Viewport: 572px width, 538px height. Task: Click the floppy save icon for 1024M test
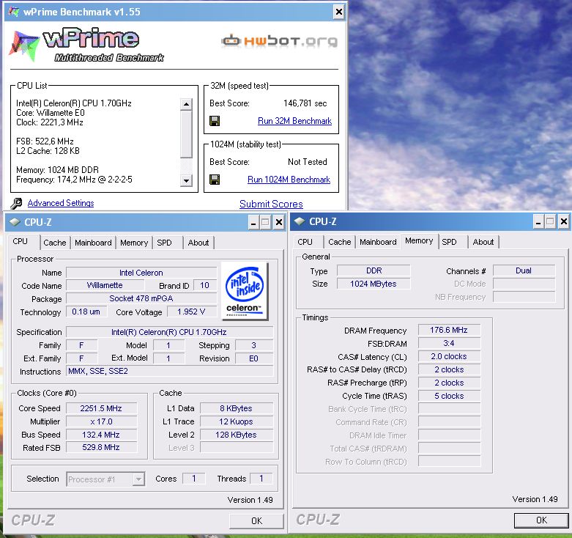215,180
